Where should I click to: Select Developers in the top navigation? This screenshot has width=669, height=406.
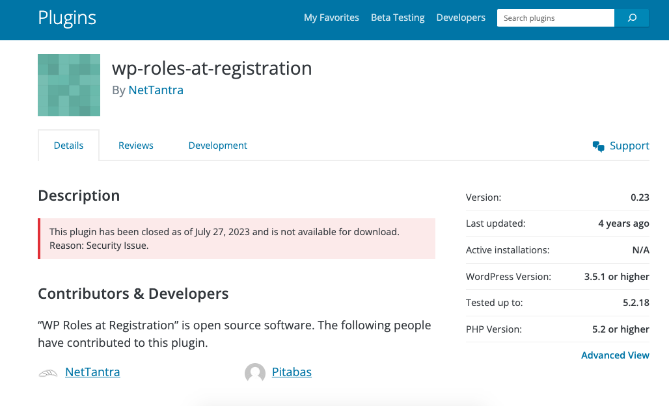pyautogui.click(x=461, y=18)
